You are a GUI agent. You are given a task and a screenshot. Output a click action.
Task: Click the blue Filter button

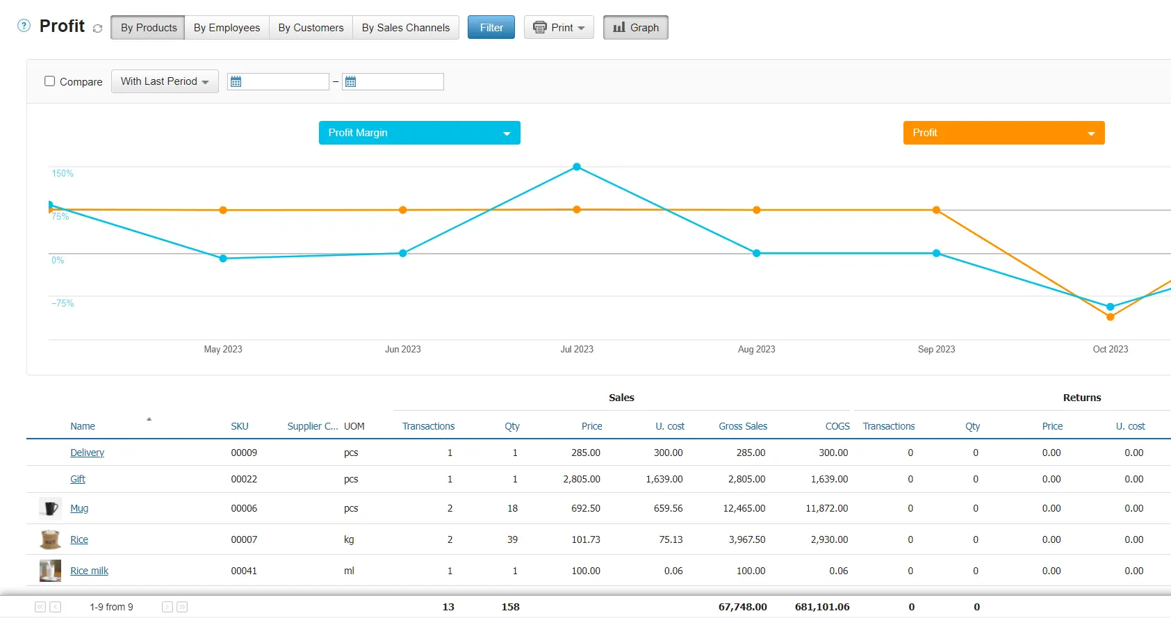coord(491,28)
